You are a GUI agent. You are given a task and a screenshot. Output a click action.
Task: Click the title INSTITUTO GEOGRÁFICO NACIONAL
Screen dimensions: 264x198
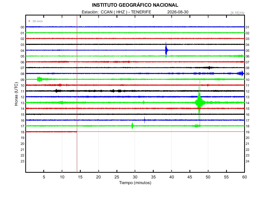[x=135, y=5]
